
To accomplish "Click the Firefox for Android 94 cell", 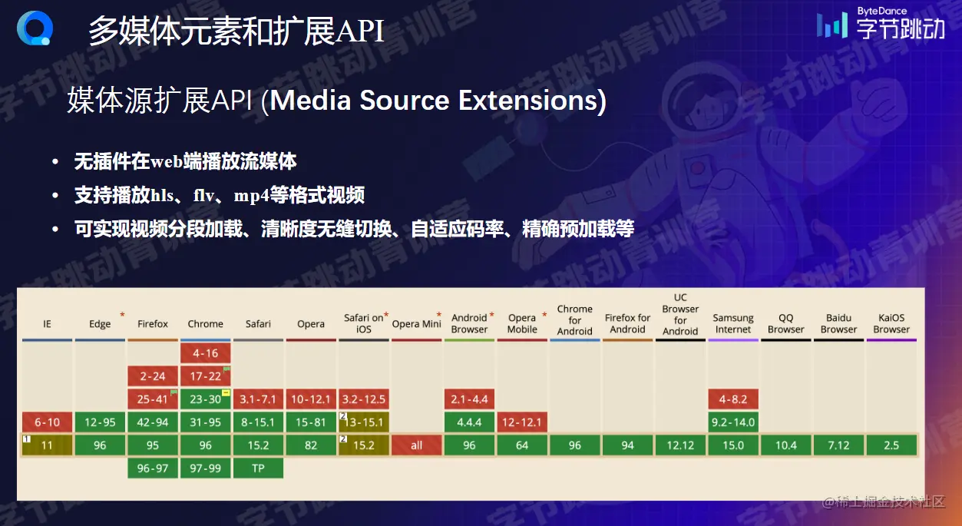I will tap(628, 445).
